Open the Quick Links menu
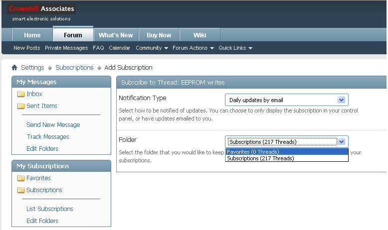The image size is (388, 230). click(x=235, y=48)
